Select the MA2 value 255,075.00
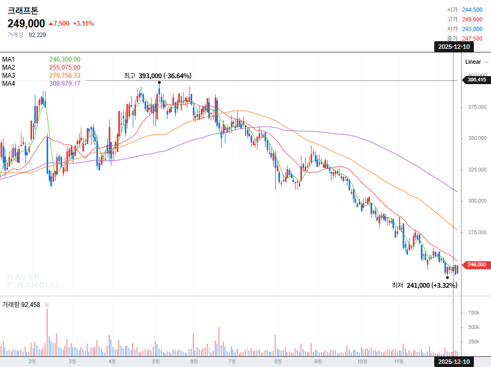The image size is (491, 367). click(x=65, y=68)
